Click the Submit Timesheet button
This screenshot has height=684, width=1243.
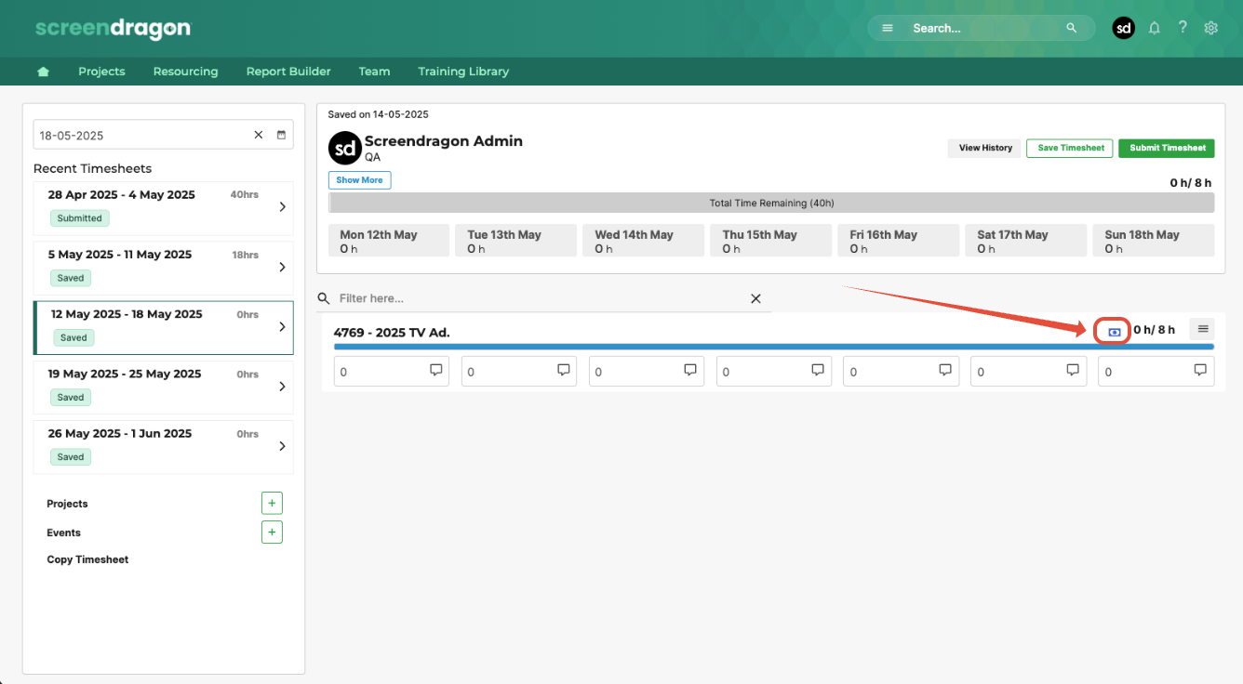coord(1167,148)
